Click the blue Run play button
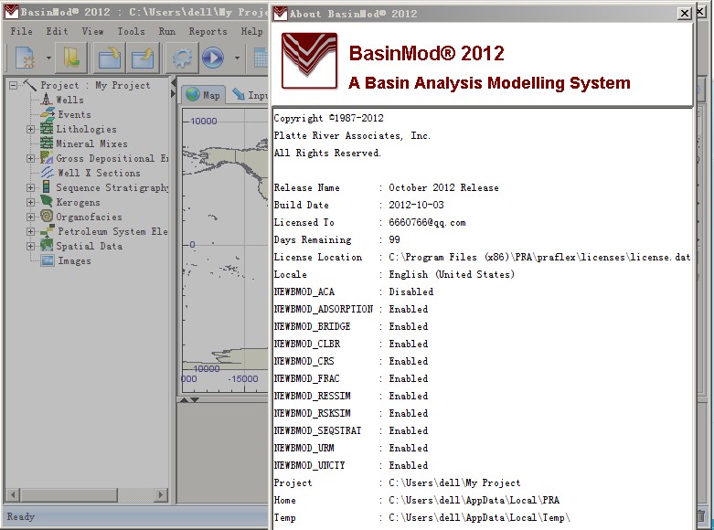Viewport: 714px width, 530px height. pyautogui.click(x=213, y=58)
